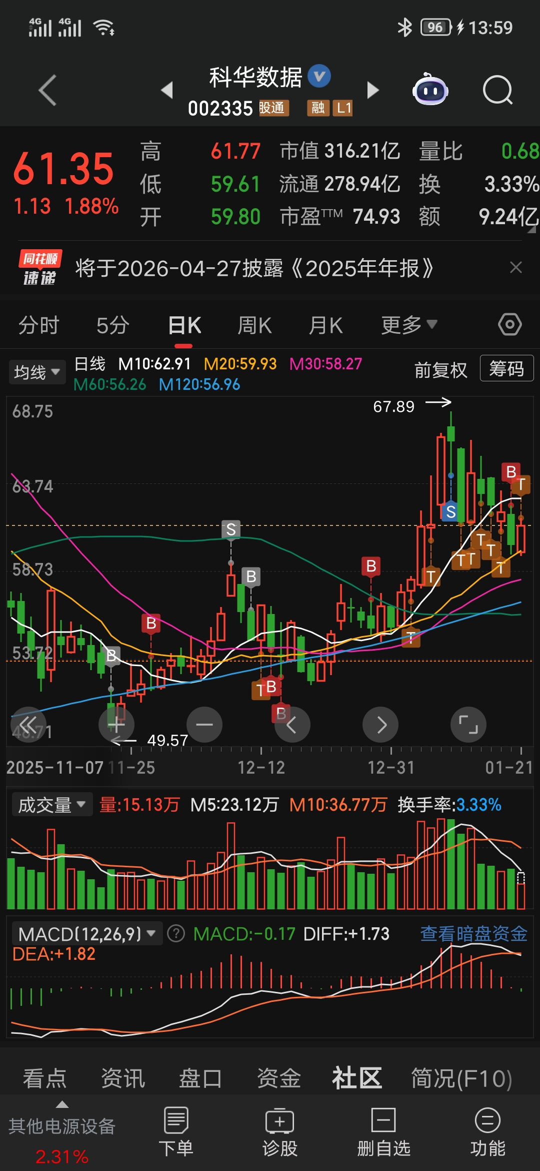Open 查看暗盘资金 link
This screenshot has width=540, height=1171.
pyautogui.click(x=473, y=934)
